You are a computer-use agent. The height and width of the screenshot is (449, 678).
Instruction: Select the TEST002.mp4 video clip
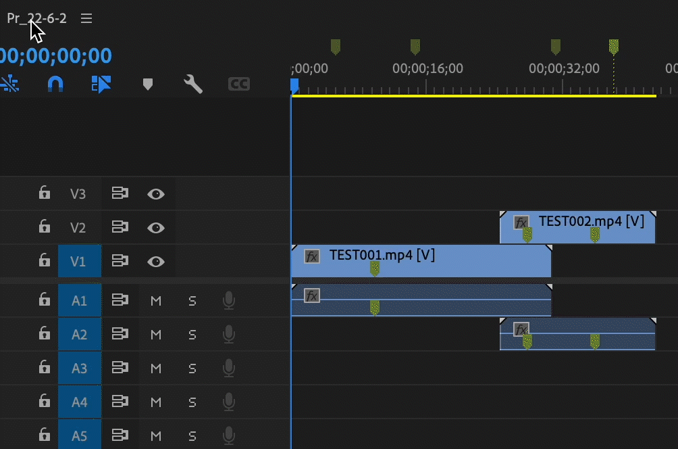coord(577,227)
